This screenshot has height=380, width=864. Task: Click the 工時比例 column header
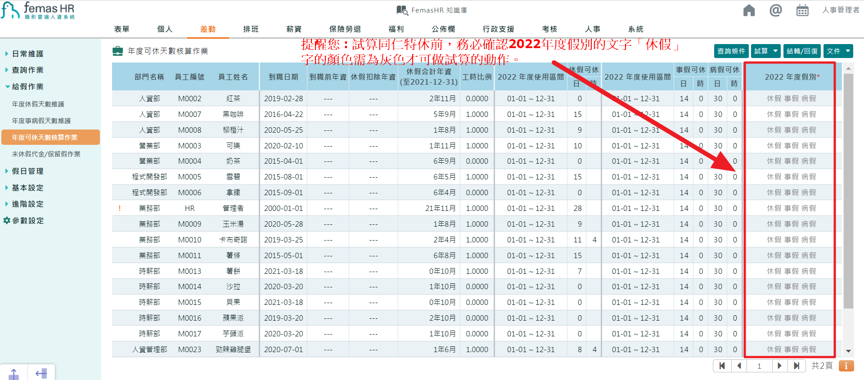(477, 77)
